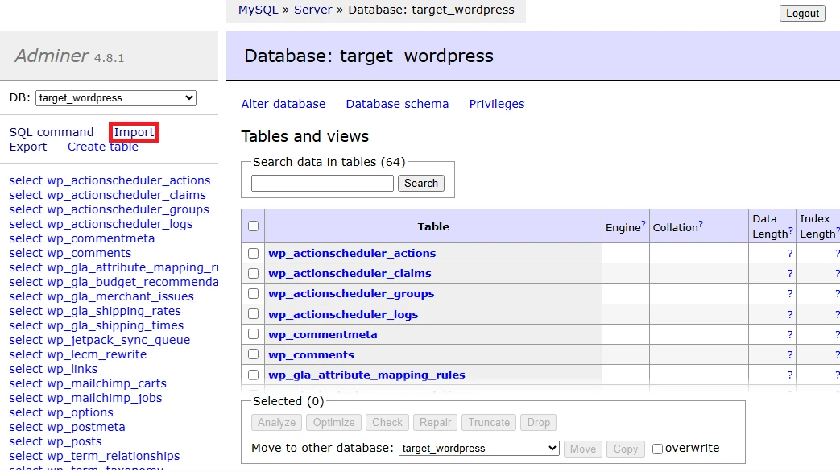Open the Alter database link

point(283,104)
